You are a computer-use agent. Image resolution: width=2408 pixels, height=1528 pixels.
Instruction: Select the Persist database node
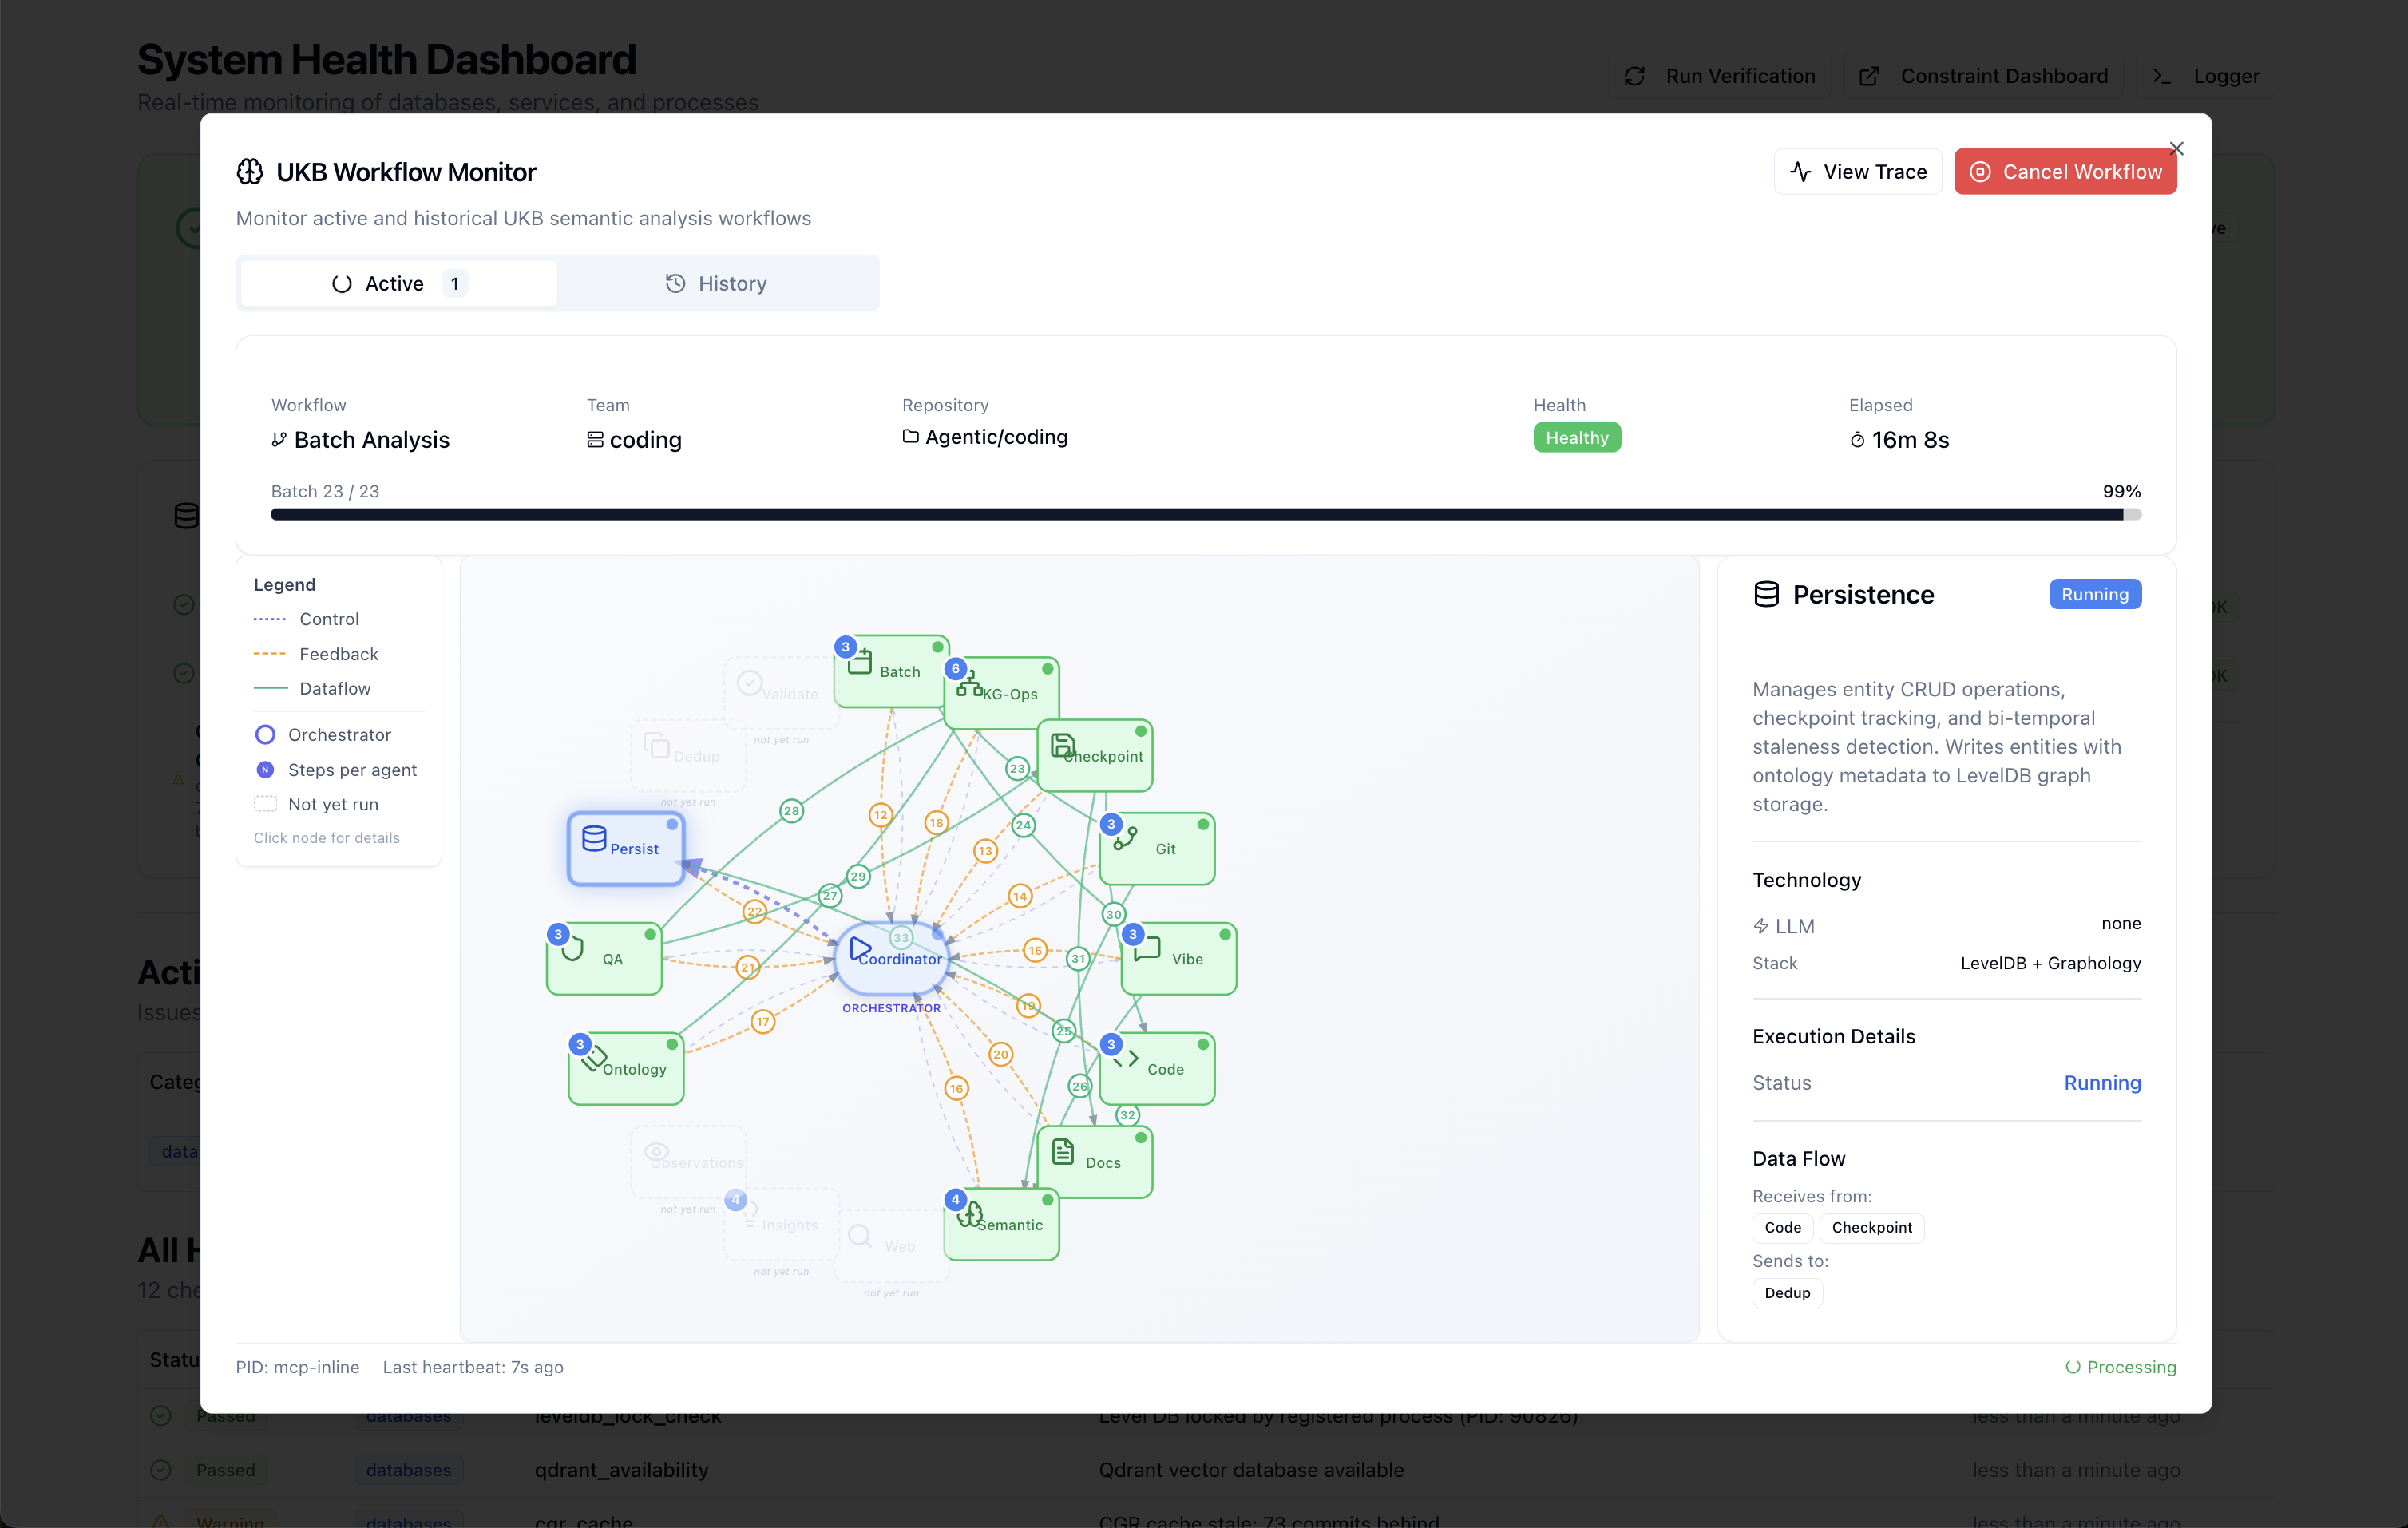(626, 848)
